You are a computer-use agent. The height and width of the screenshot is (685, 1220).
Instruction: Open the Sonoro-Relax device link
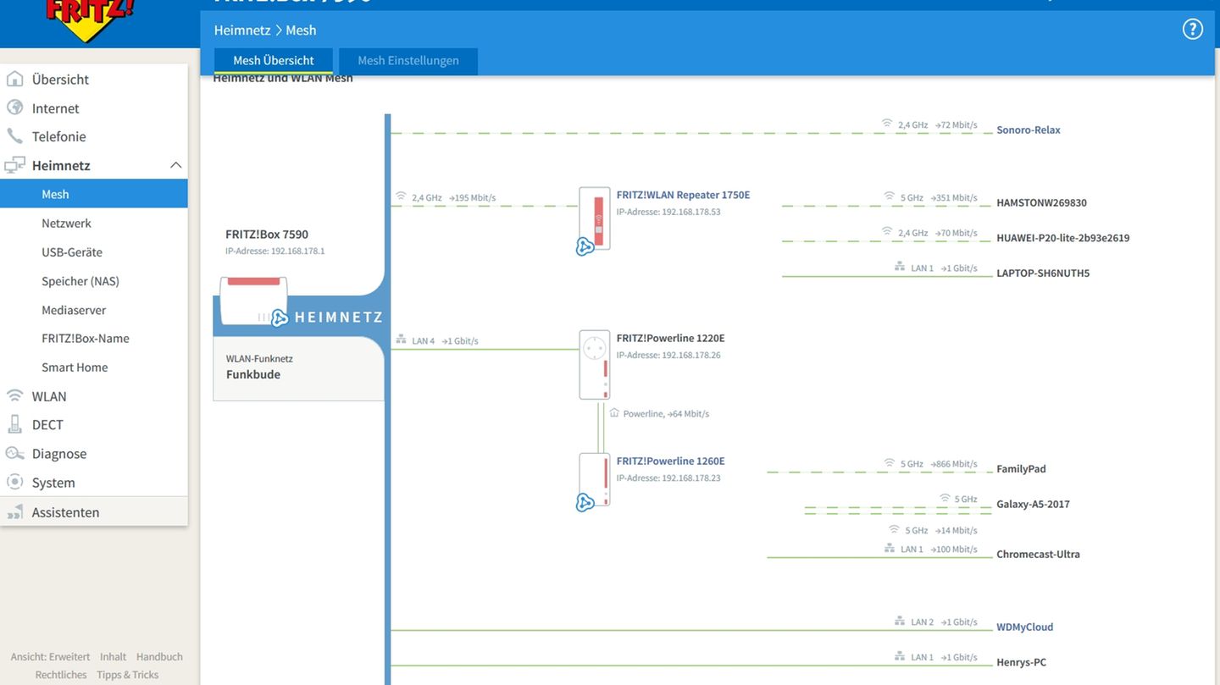click(1028, 130)
